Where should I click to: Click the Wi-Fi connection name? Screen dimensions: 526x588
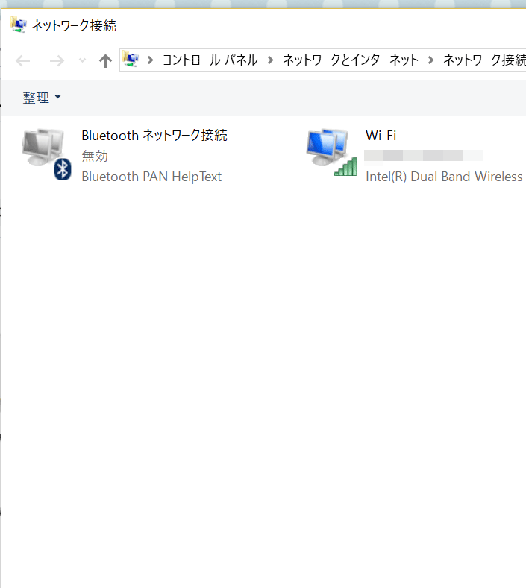click(x=381, y=136)
